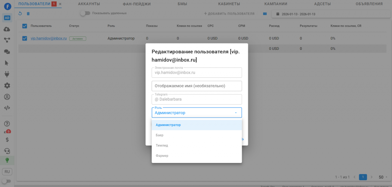
Task: Open the vip.hamidov@inbox.ru user link
Action: coord(49,38)
